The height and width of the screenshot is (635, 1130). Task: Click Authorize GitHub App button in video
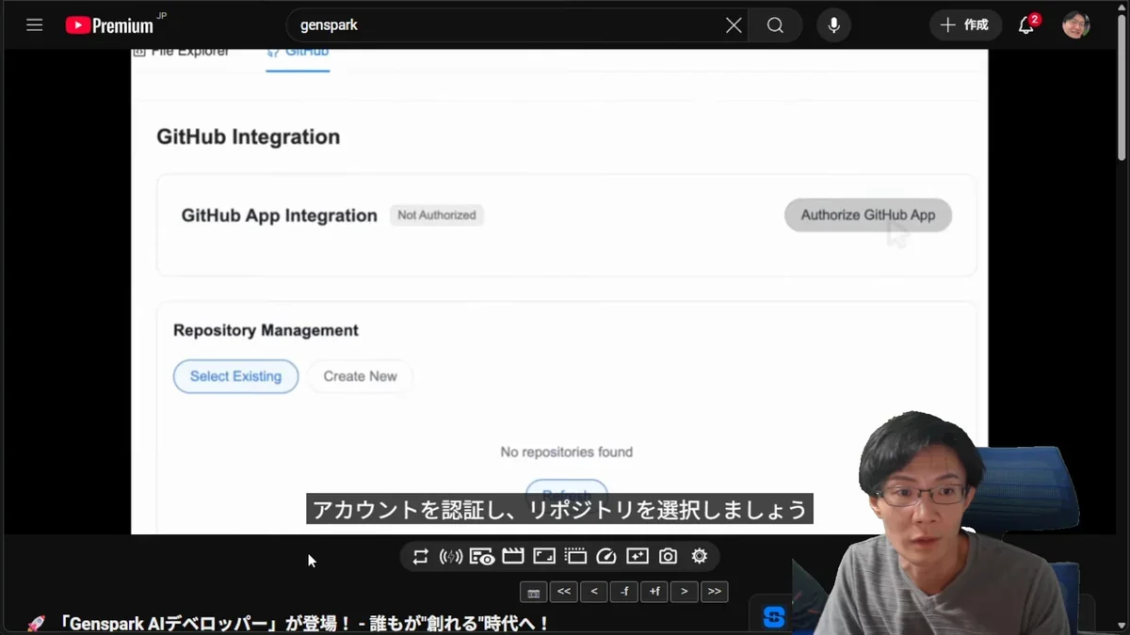click(868, 215)
